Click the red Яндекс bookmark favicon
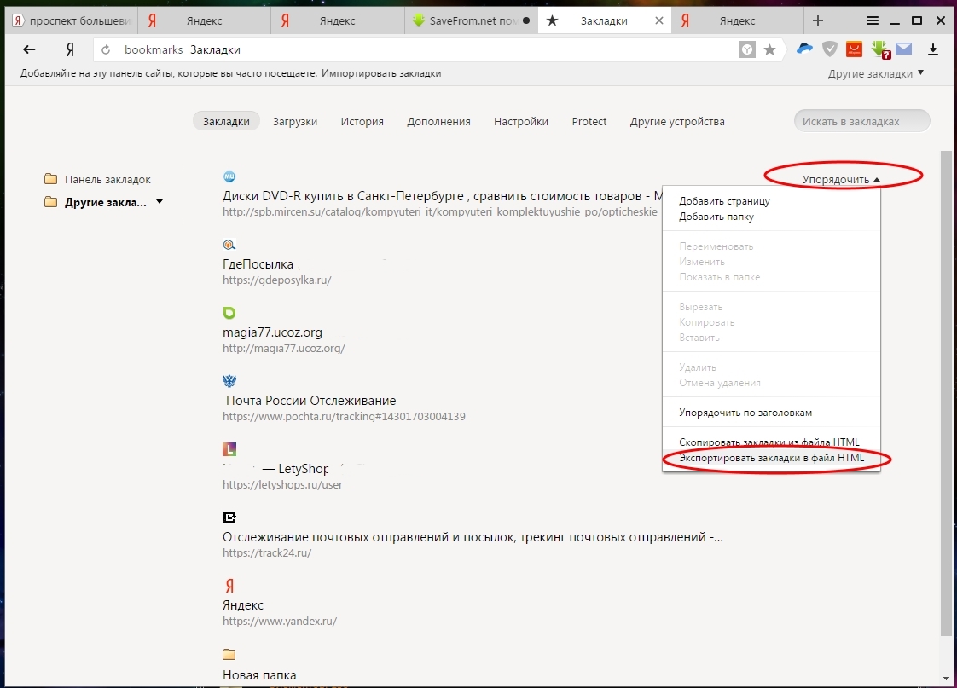The image size is (957, 688). (229, 586)
